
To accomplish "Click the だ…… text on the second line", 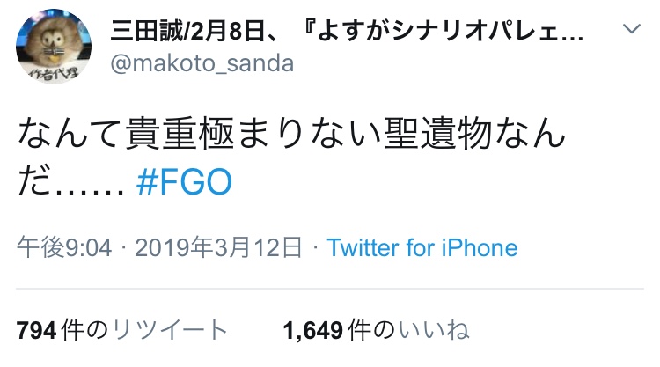I will pyautogui.click(x=72, y=182).
